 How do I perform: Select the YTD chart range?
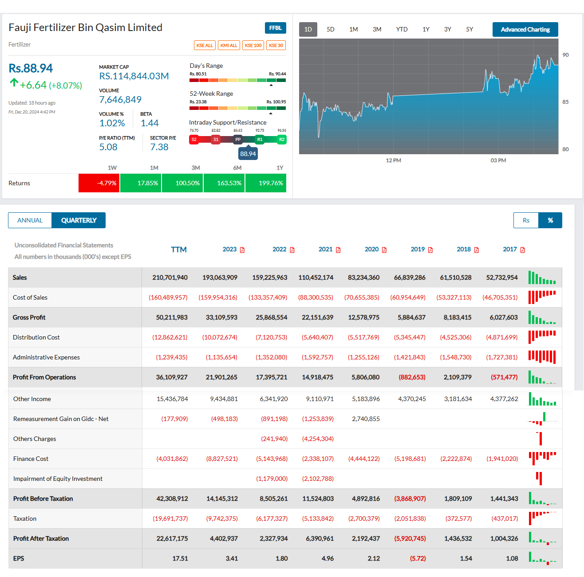point(402,29)
